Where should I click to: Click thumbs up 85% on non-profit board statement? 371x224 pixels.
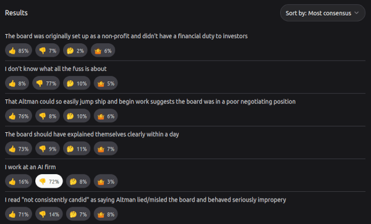pos(19,50)
